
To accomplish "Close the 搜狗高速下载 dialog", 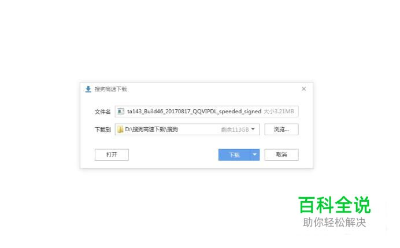I will [303, 89].
